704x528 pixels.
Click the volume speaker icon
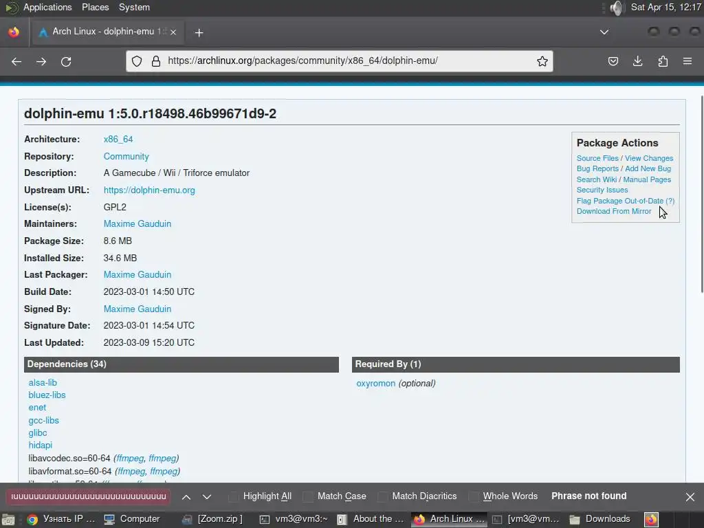[x=617, y=8]
